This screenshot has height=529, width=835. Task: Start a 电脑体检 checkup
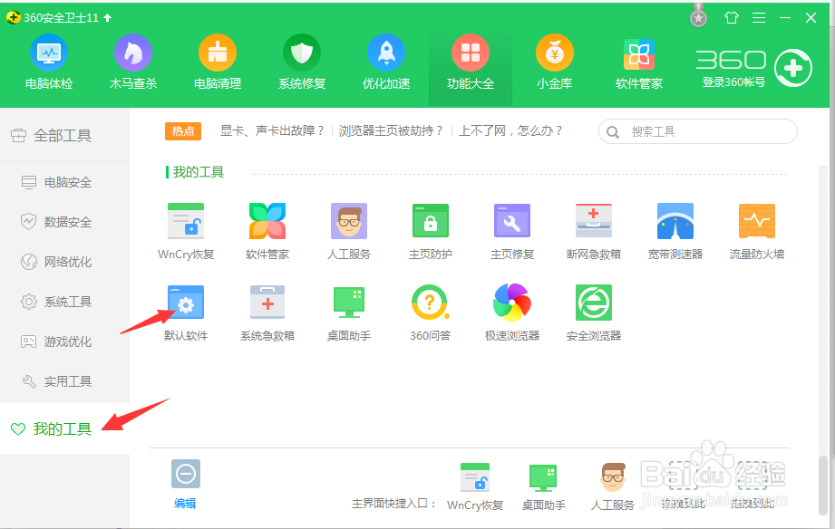pyautogui.click(x=48, y=59)
